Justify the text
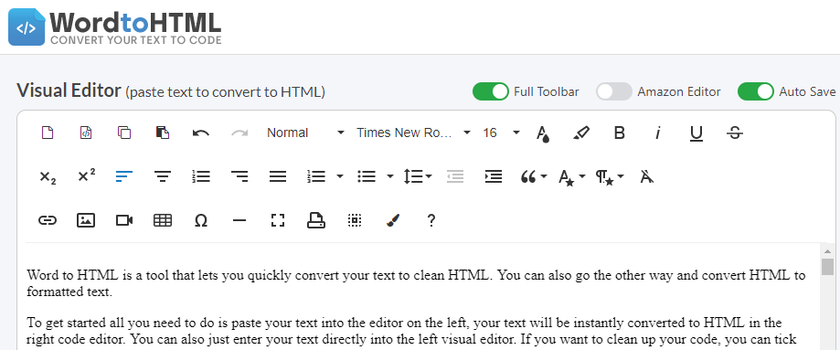Screen dimensions: 840x350 pos(278,176)
